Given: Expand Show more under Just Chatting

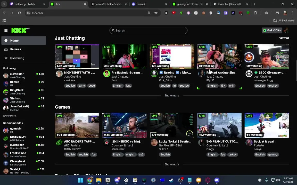Looking at the screenshot, I should (x=172, y=96).
